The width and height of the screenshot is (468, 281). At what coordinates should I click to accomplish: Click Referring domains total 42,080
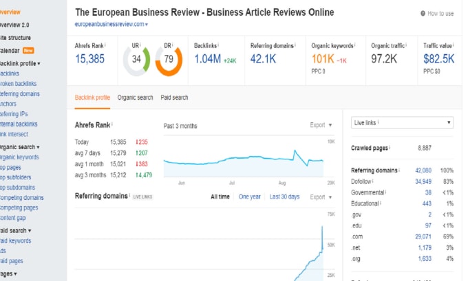(x=423, y=170)
